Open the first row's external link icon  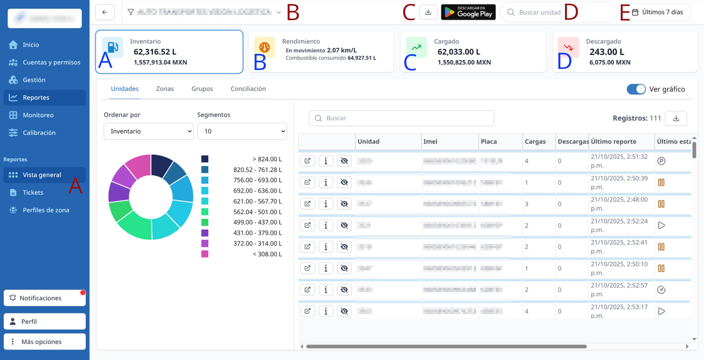pyautogui.click(x=307, y=161)
